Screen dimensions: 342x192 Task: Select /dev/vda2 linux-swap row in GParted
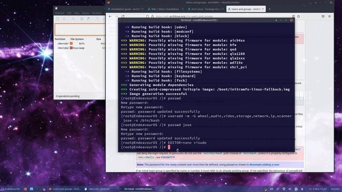(x=80, y=48)
